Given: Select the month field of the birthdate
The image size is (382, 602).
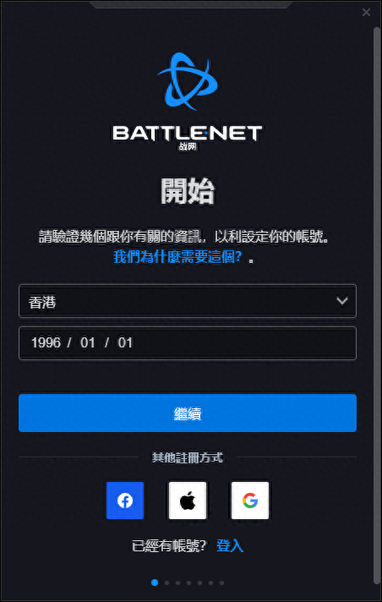Looking at the screenshot, I should point(88,342).
